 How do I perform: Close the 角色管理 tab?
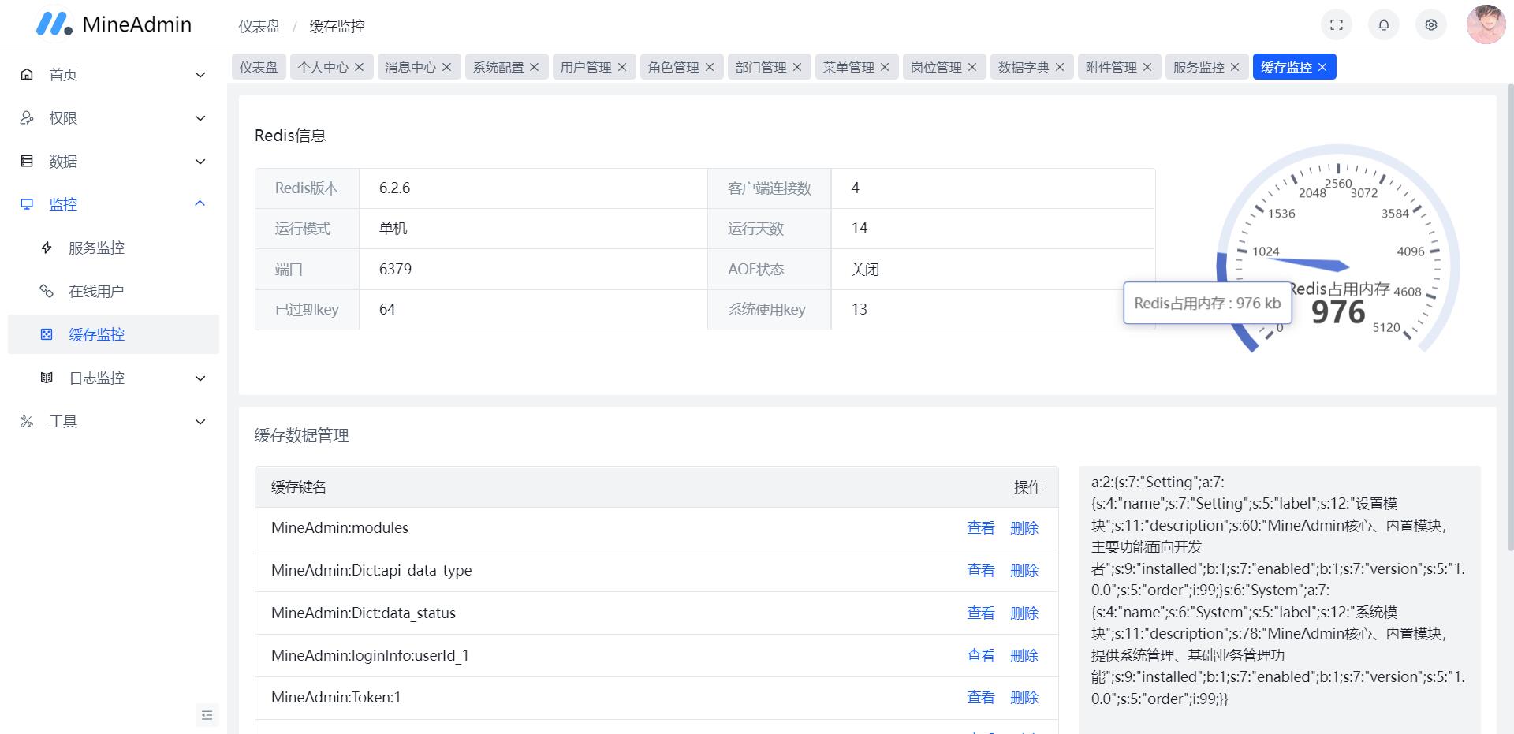click(710, 67)
